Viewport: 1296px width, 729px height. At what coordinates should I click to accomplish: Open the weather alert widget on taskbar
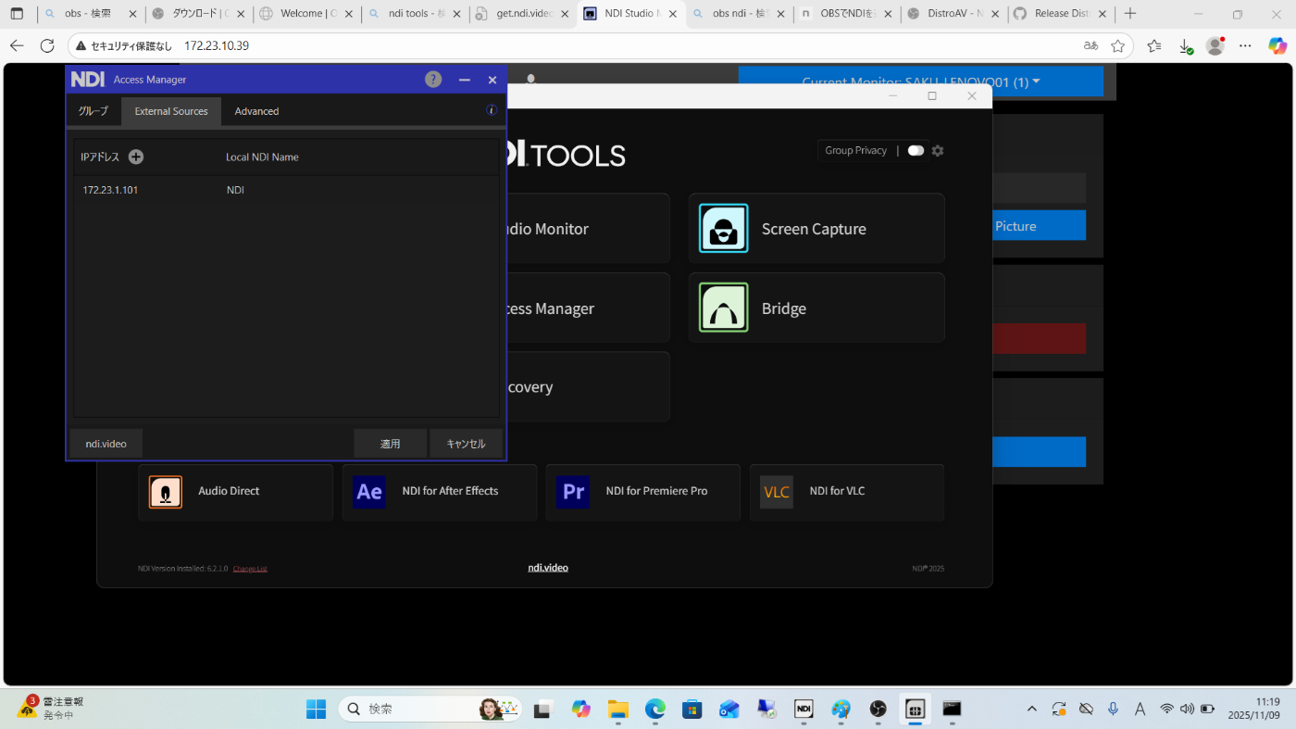51,709
